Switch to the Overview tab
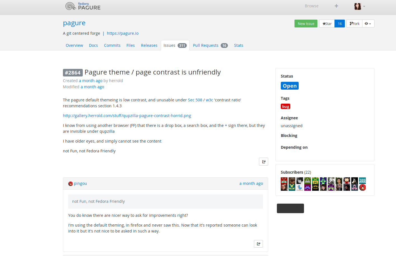Screen dimensions: 396x256 click(x=74, y=45)
